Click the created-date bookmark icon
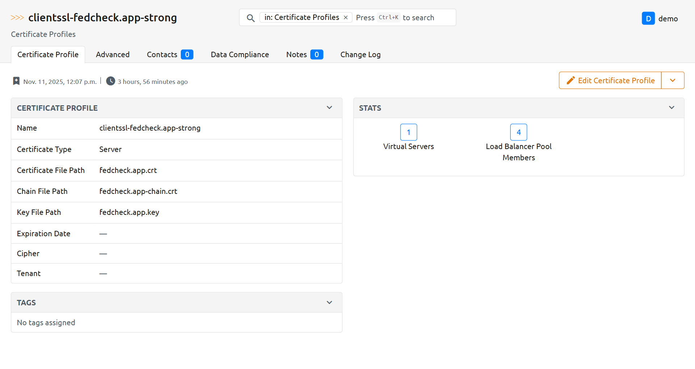The height and width of the screenshot is (369, 695). coord(16,81)
